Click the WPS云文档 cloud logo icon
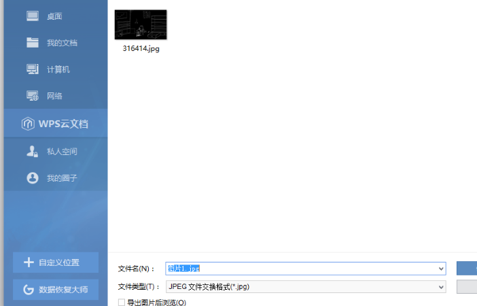The width and height of the screenshot is (477, 306). (x=28, y=124)
